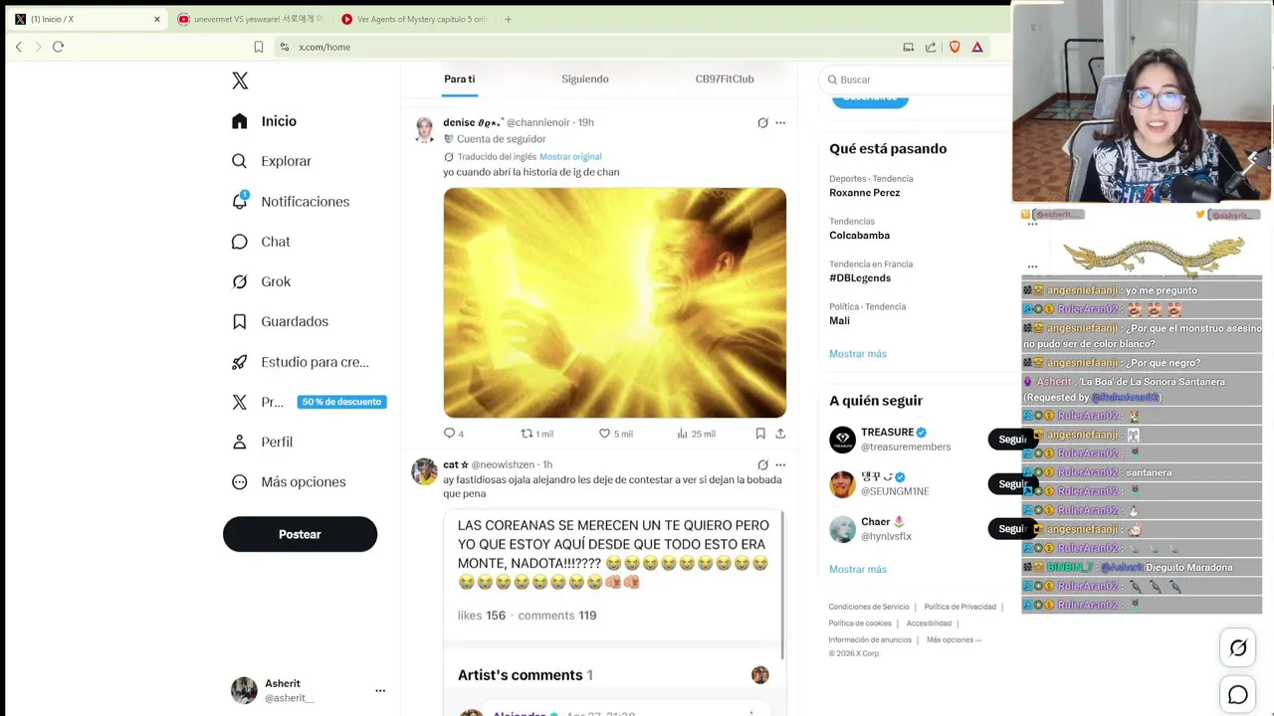The width and height of the screenshot is (1274, 716).
Task: Bookmark page with browser bookmark icon
Action: coord(259,47)
